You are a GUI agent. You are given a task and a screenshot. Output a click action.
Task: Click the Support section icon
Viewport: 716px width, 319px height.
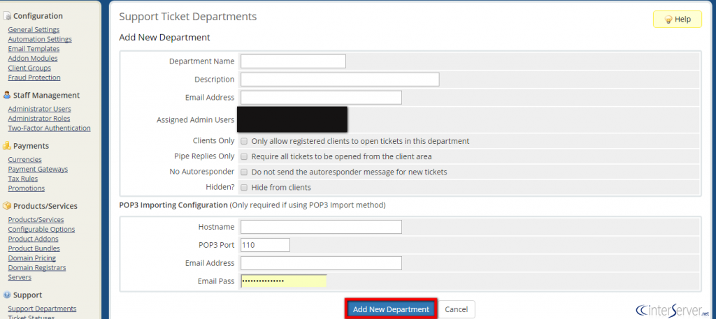pos(7,295)
